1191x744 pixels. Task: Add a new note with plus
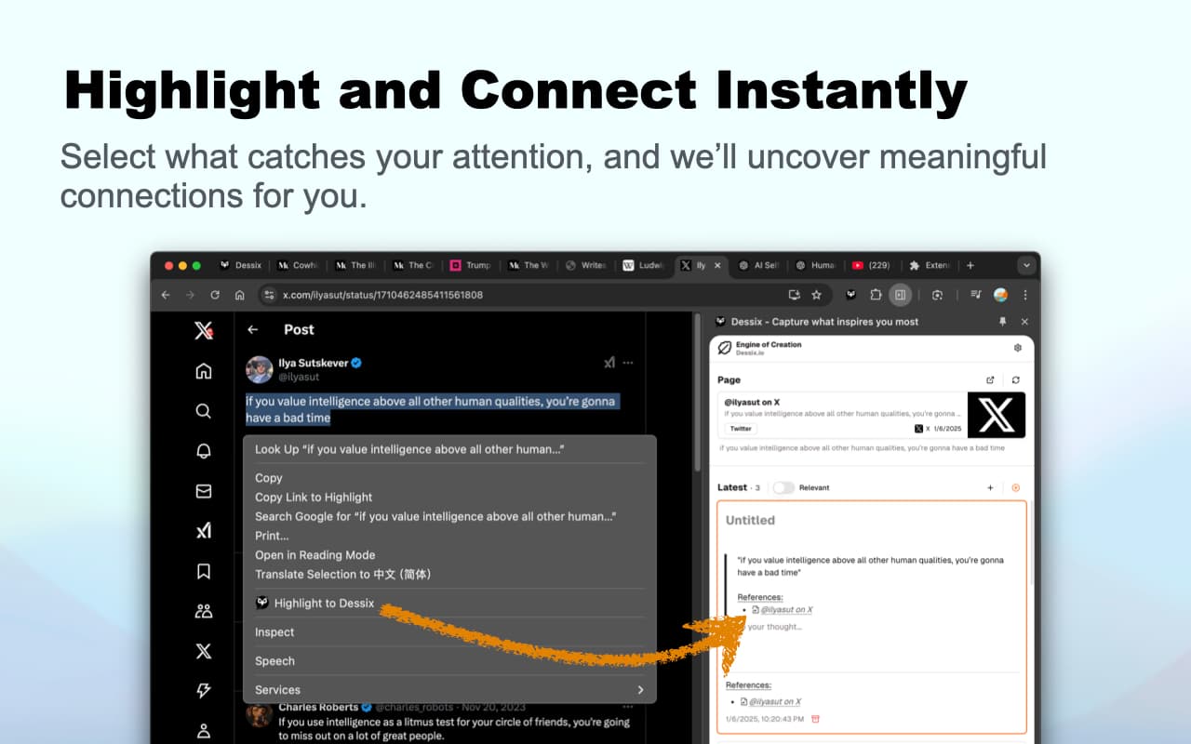tap(990, 487)
